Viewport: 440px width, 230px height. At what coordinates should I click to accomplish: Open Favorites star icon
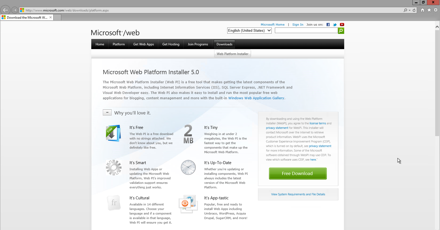(429, 10)
